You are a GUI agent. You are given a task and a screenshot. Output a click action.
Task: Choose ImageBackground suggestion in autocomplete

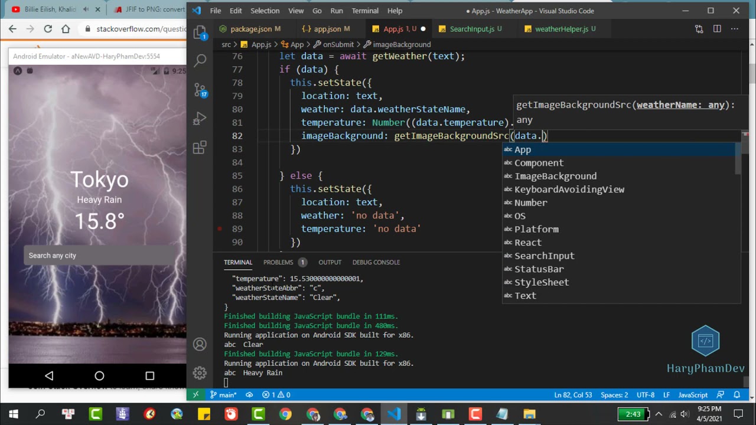(619, 176)
